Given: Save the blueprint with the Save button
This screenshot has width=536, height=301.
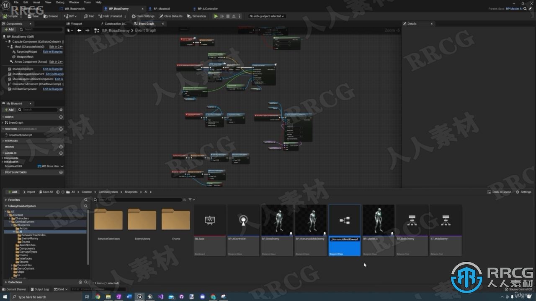Looking at the screenshot, I should click(33, 16).
